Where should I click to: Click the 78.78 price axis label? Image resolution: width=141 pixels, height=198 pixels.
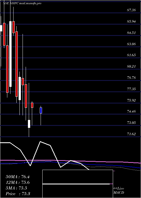click(131, 78)
